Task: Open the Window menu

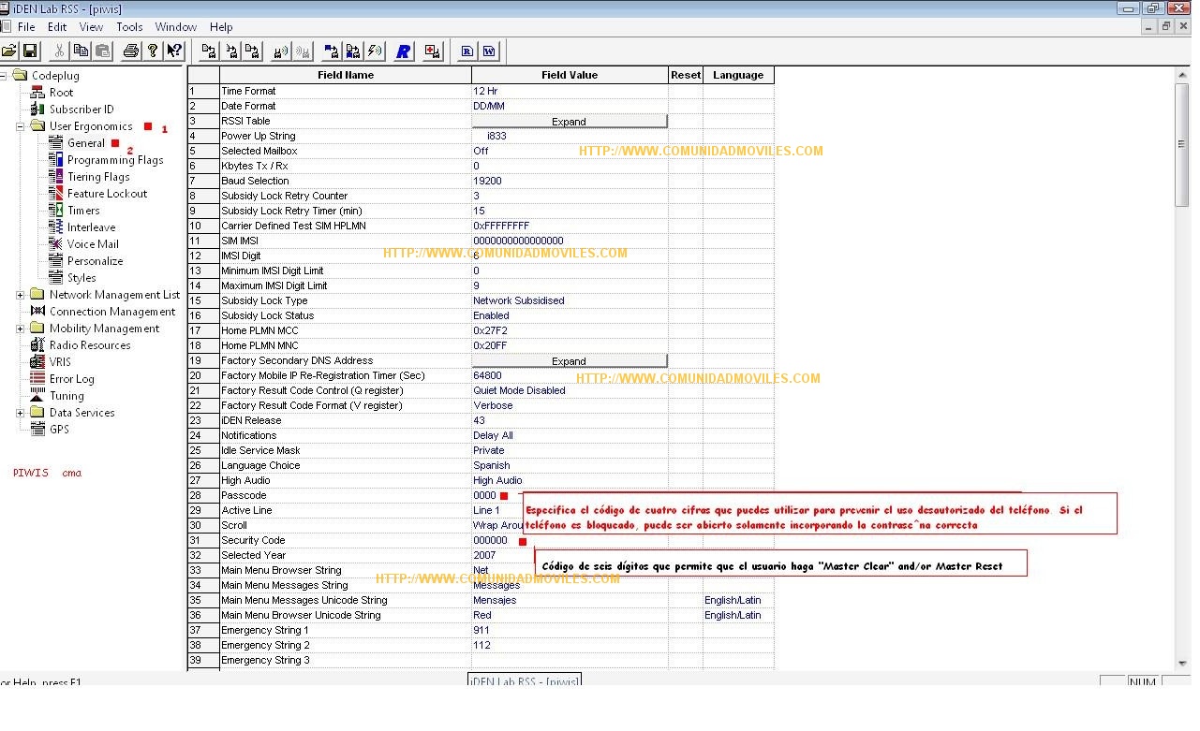Action: pos(176,27)
